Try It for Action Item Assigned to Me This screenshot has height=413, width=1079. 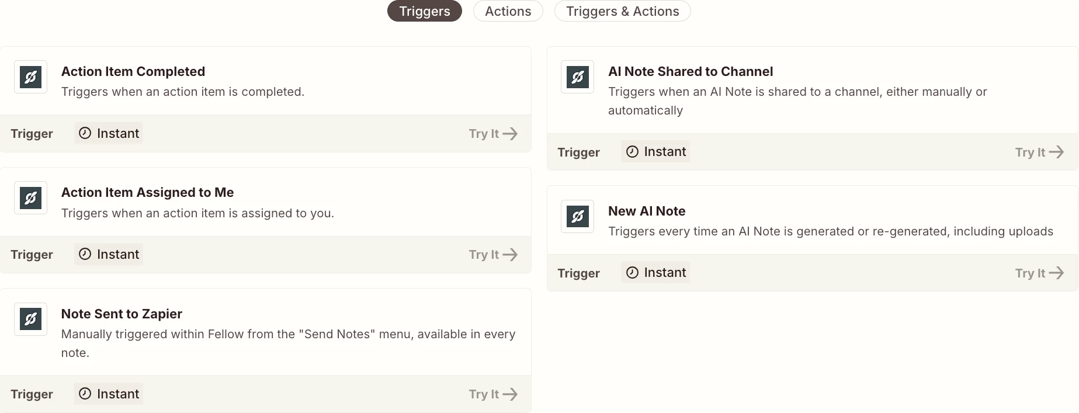click(x=492, y=255)
